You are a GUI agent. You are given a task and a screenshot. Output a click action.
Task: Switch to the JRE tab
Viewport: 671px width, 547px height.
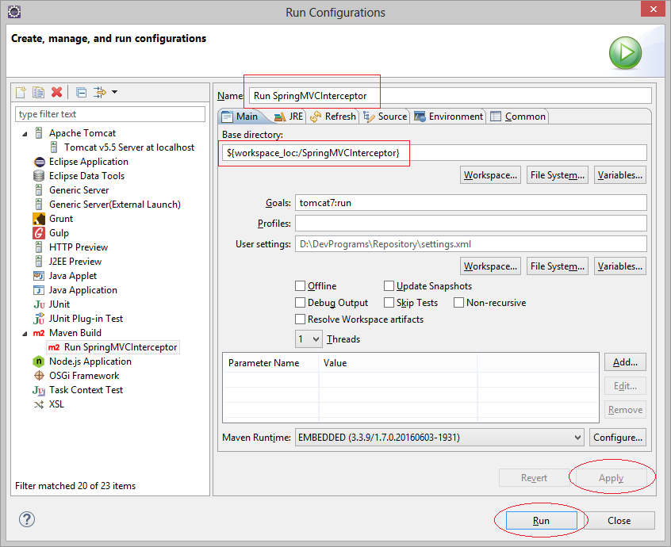[289, 117]
